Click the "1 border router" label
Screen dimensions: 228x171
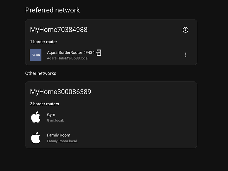click(x=44, y=42)
